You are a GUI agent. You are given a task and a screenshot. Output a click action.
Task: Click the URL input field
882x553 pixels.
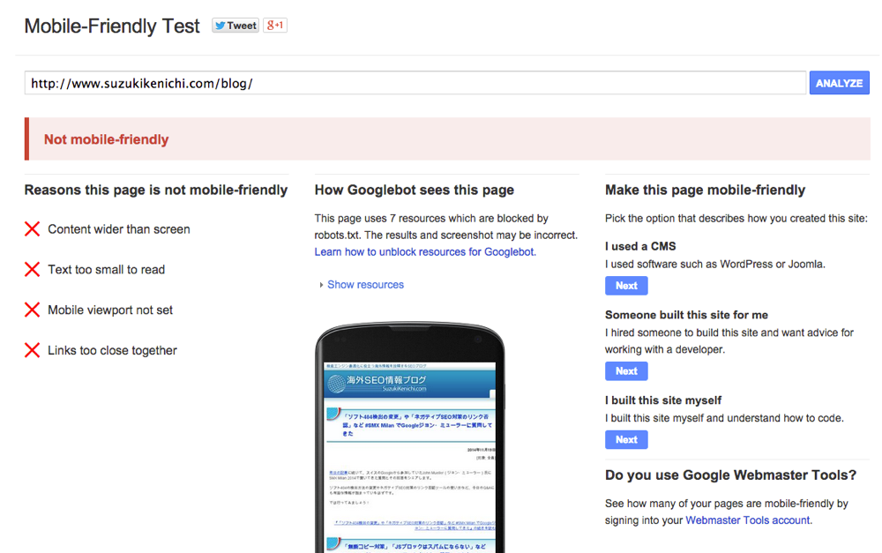415,83
